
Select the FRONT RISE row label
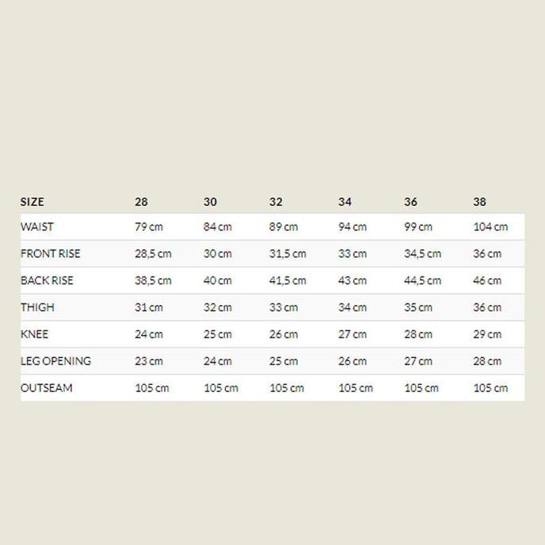(51, 253)
